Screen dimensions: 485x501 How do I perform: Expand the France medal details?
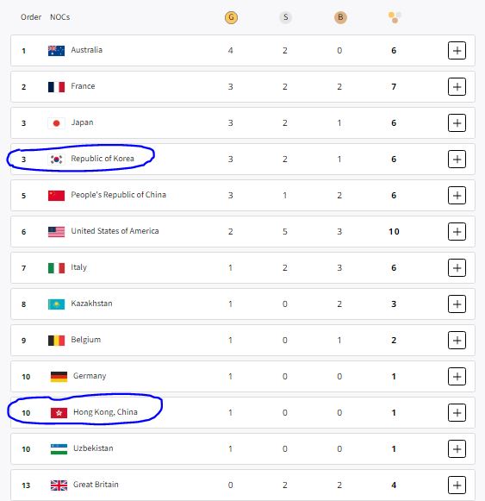pos(457,86)
